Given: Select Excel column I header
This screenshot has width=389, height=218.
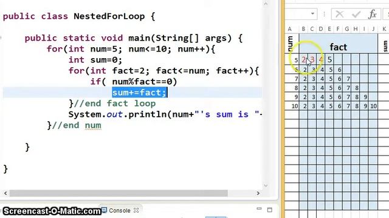Looking at the screenshot, I should coord(364,29).
